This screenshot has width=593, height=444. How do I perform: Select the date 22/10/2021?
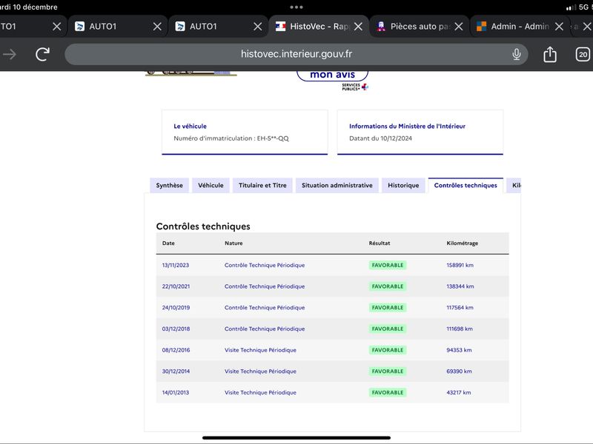pyautogui.click(x=176, y=286)
